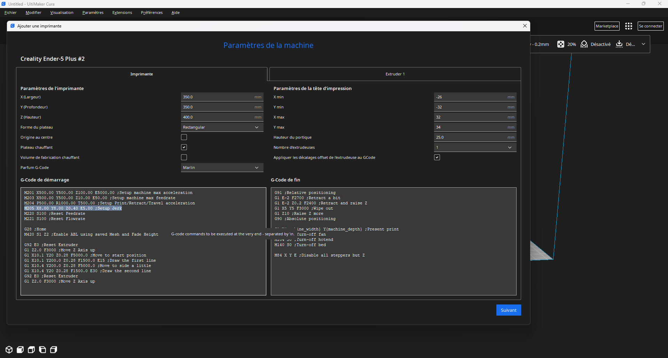Switch to left side view cube icon

(x=42, y=350)
